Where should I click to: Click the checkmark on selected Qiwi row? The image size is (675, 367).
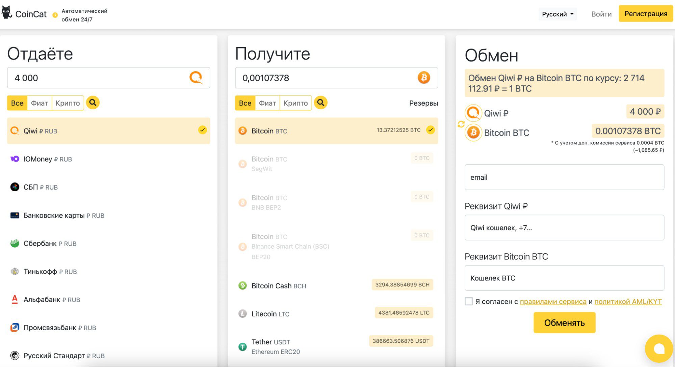202,130
